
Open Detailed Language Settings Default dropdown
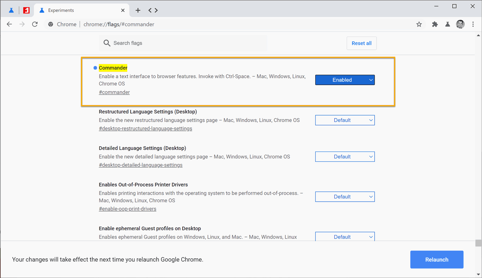345,157
